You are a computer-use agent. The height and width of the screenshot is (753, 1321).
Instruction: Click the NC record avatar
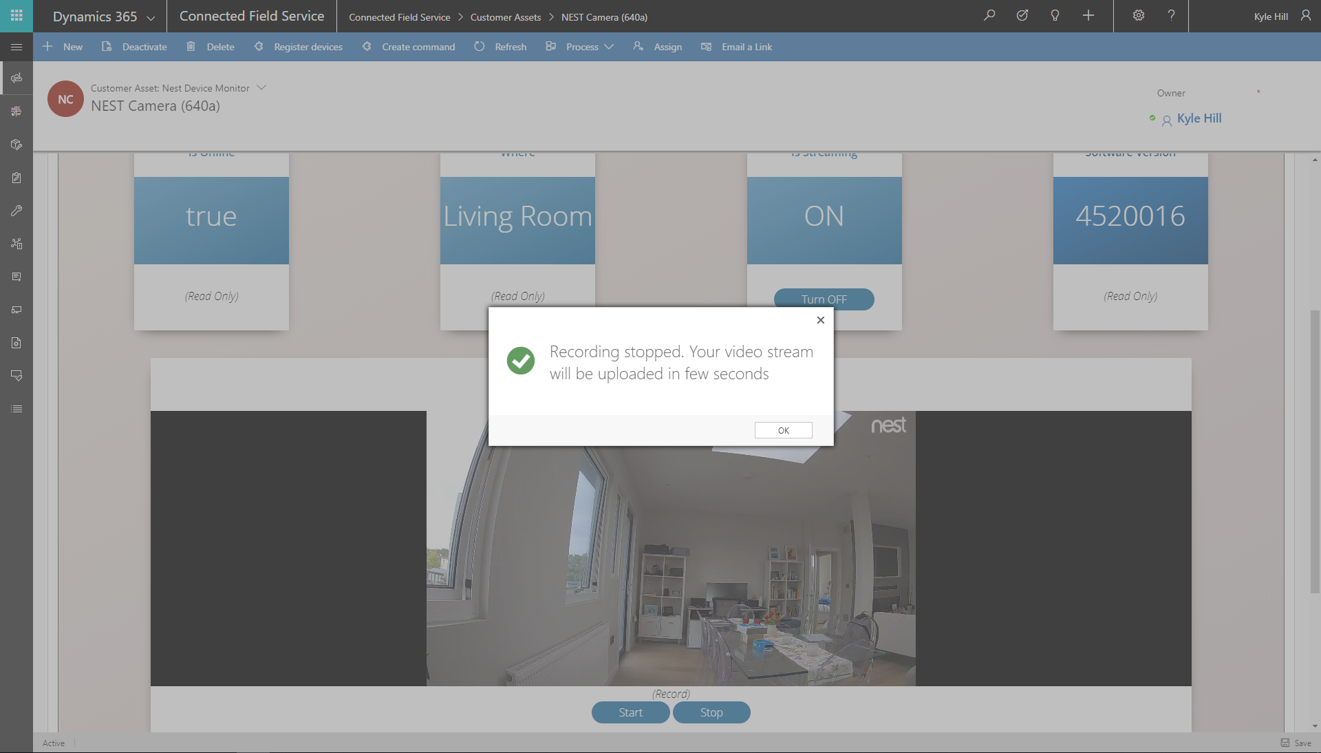pyautogui.click(x=65, y=99)
